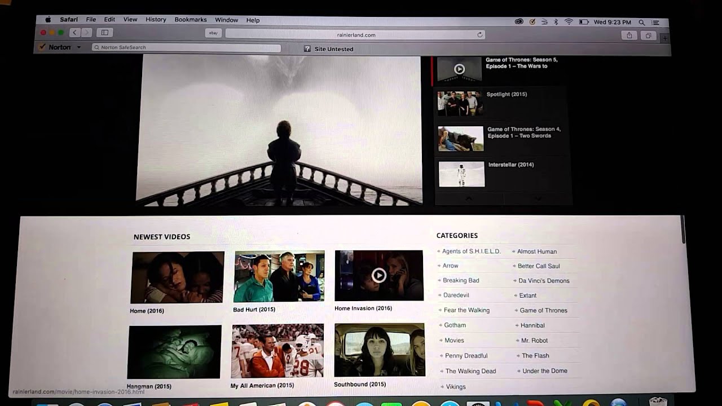Open the Southbound (2015) thumbnail

[x=380, y=350]
